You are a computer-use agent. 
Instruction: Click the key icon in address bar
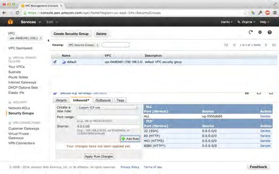(x=260, y=13)
